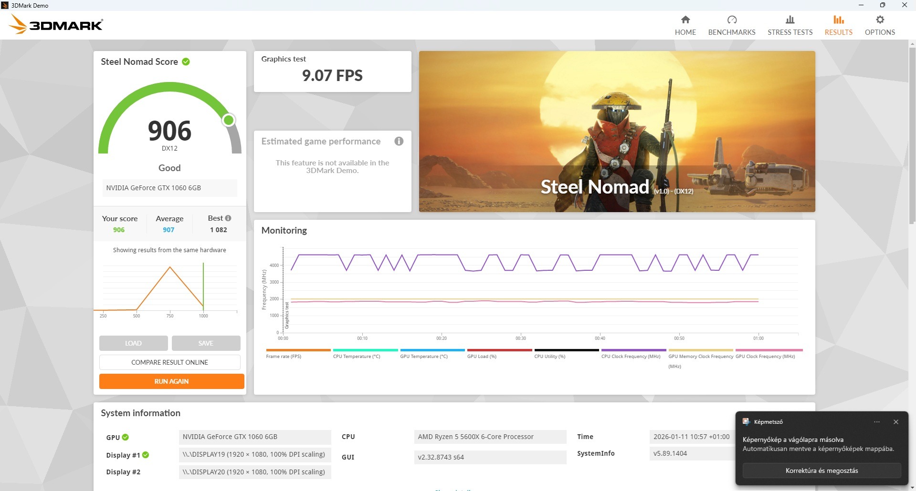The width and height of the screenshot is (916, 491).
Task: Click the GPU Memory Clock Frequency legend swatch
Action: tap(701, 350)
